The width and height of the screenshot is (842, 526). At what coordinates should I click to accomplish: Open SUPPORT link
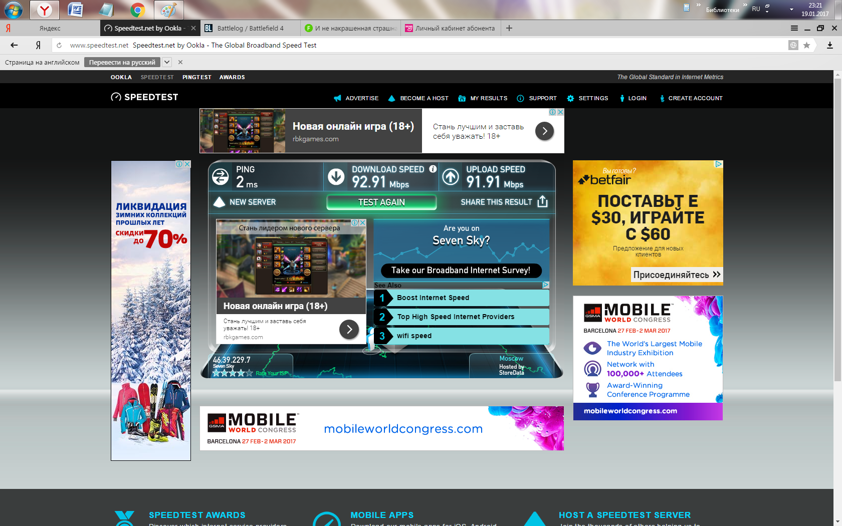pos(537,98)
